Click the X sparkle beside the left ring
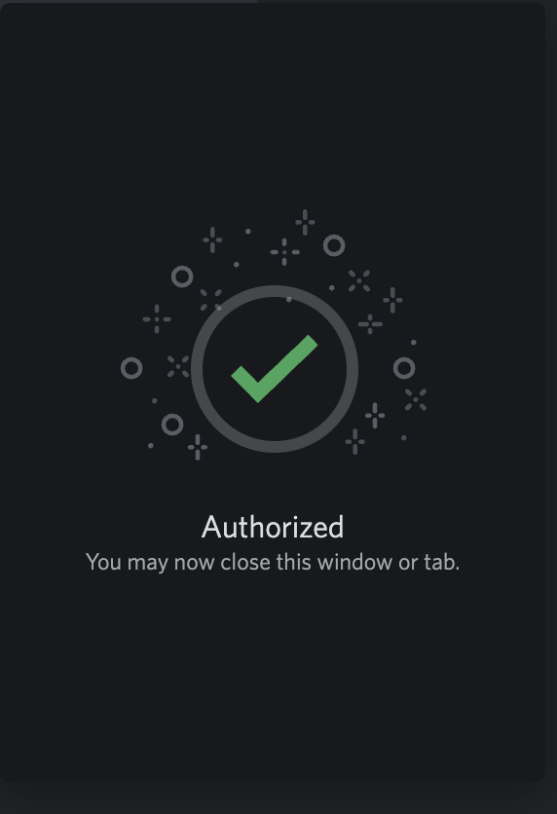Image resolution: width=557 pixels, height=814 pixels. [178, 366]
